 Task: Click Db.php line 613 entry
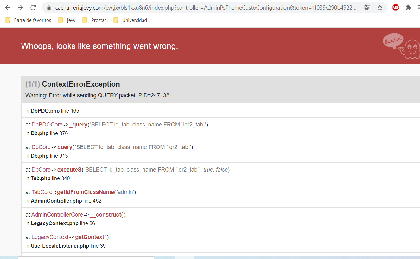pyautogui.click(x=47, y=156)
